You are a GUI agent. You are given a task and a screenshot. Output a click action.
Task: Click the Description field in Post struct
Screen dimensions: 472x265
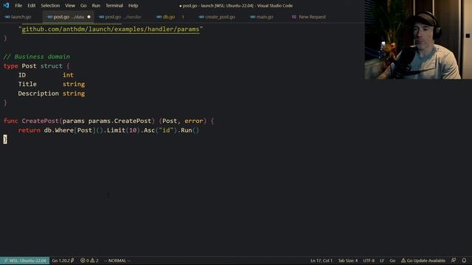pos(38,93)
